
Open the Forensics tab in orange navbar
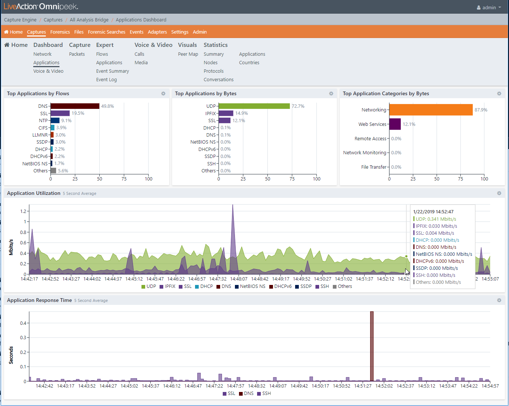click(x=60, y=32)
